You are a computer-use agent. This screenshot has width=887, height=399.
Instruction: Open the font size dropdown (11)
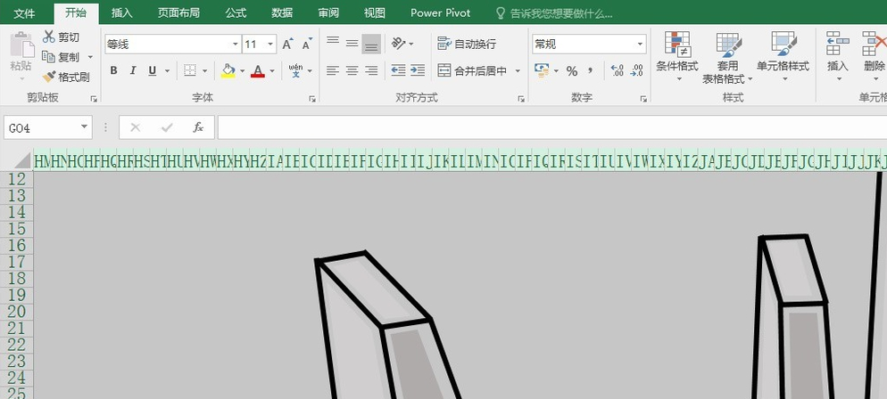(x=270, y=44)
